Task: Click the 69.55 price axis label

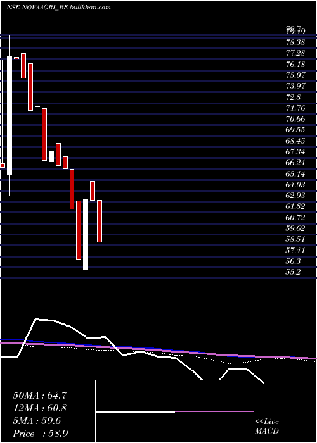Action: click(295, 130)
